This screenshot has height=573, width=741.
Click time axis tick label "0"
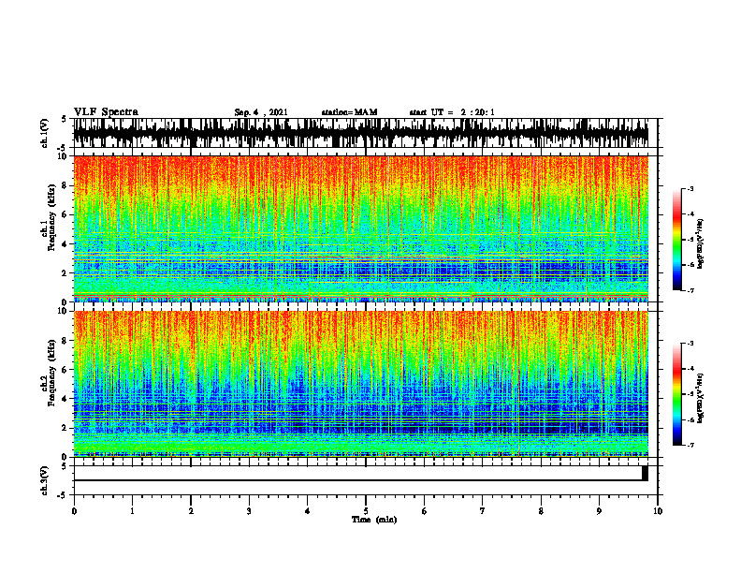click(74, 511)
